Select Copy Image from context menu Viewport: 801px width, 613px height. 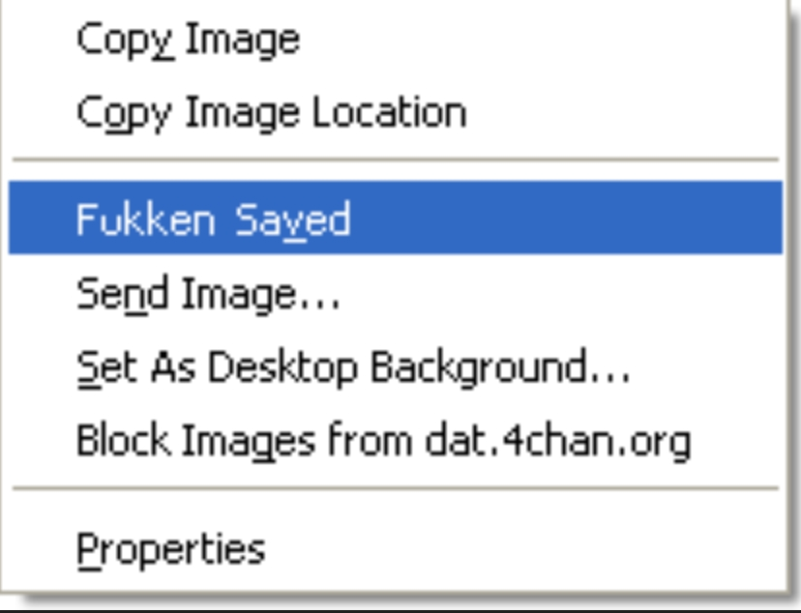tap(396, 40)
